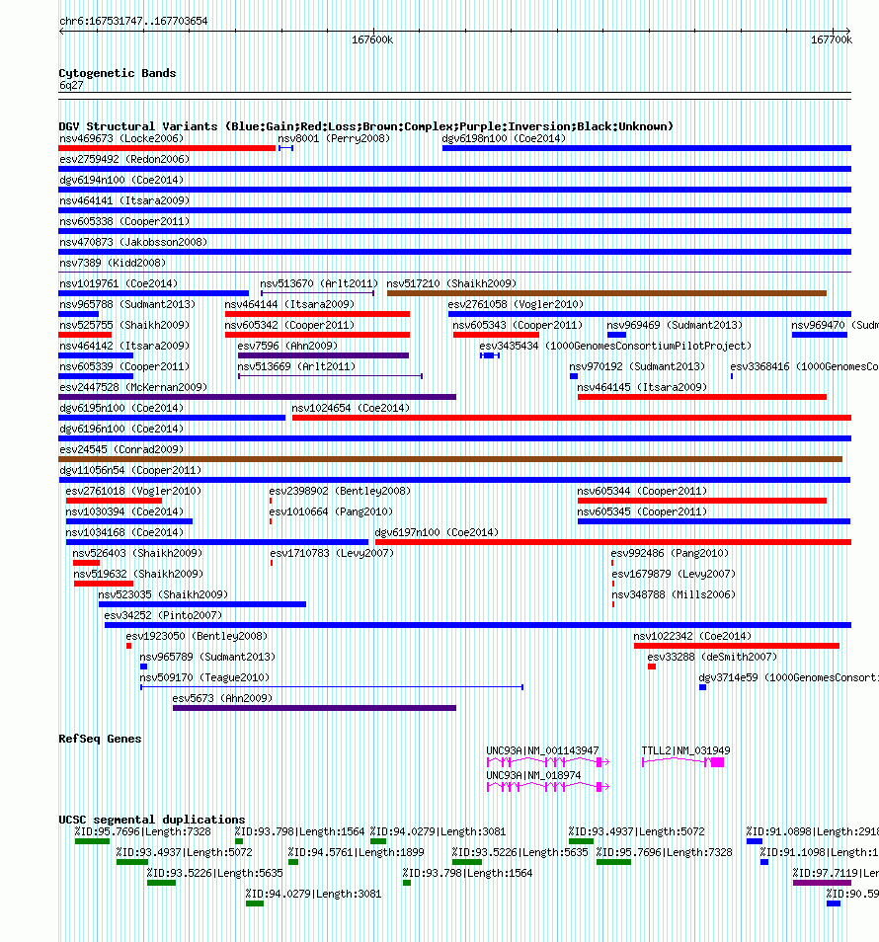Click the esv1923050 (Bentley2008) label
Image resolution: width=879 pixels, height=942 pixels.
click(x=197, y=636)
